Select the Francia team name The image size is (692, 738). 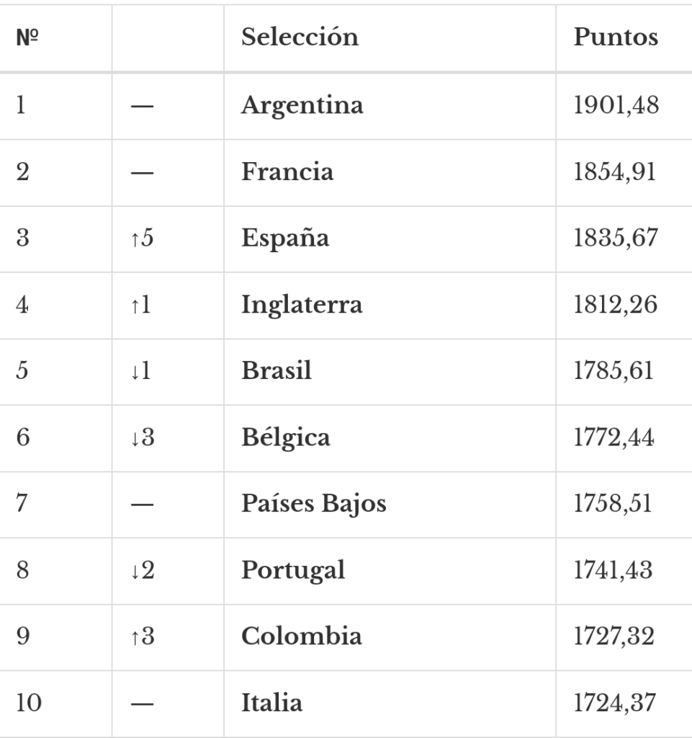click(288, 172)
